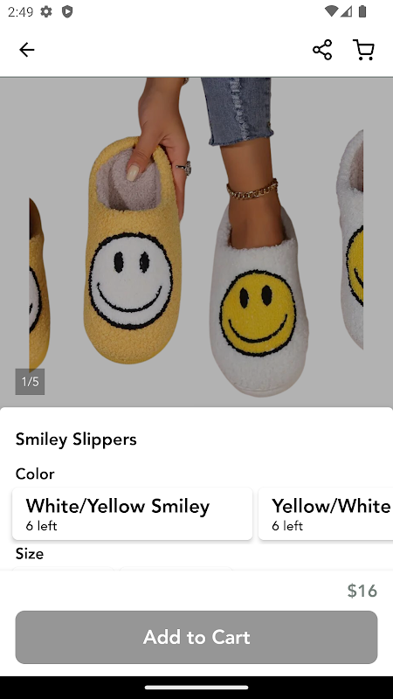Choose the first partially visible size option

tap(62, 569)
